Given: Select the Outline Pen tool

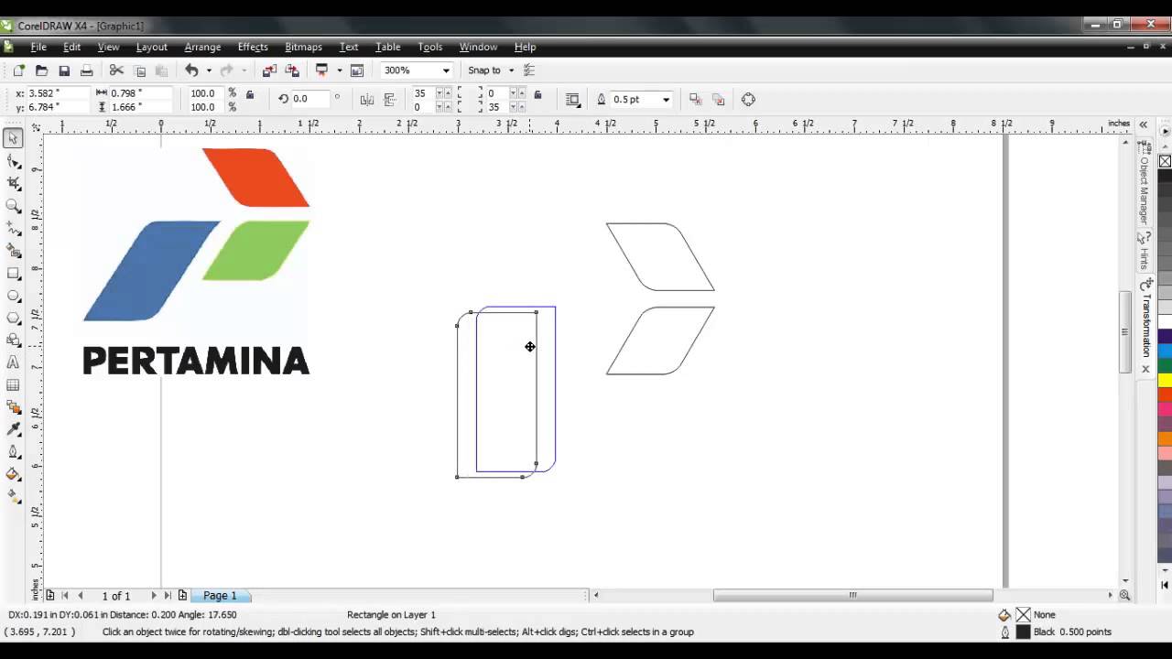Looking at the screenshot, I should coord(13,451).
